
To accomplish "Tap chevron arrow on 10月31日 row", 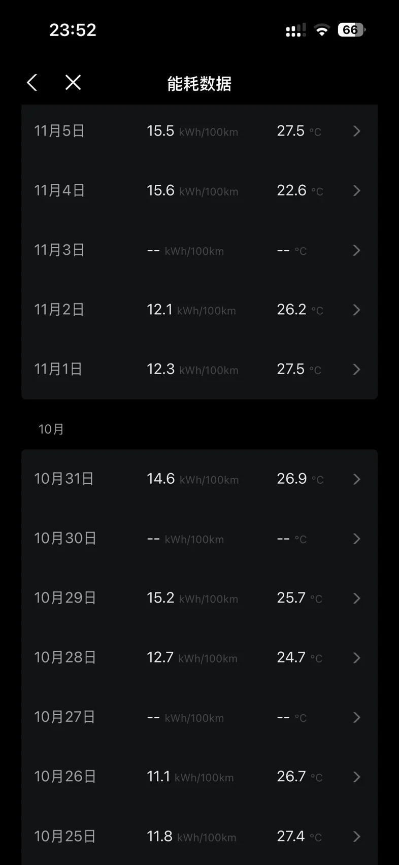I will tap(356, 479).
